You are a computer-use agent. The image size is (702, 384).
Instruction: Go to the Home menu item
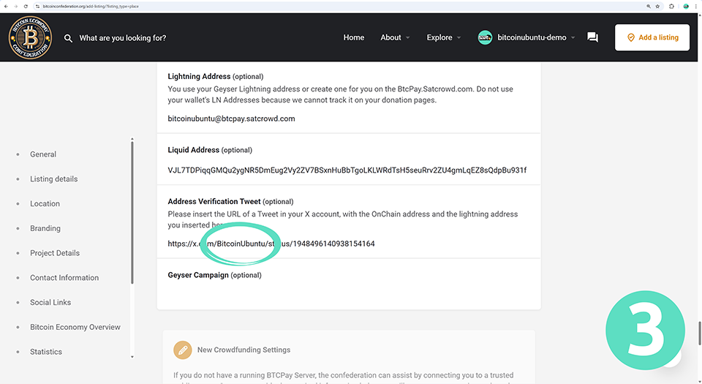[354, 37]
